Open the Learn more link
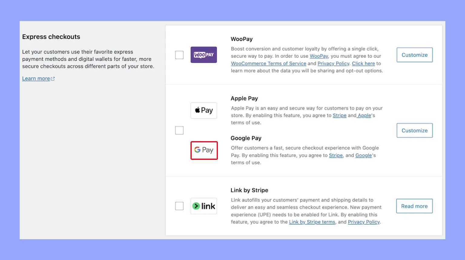This screenshot has width=465, height=260. click(x=36, y=78)
